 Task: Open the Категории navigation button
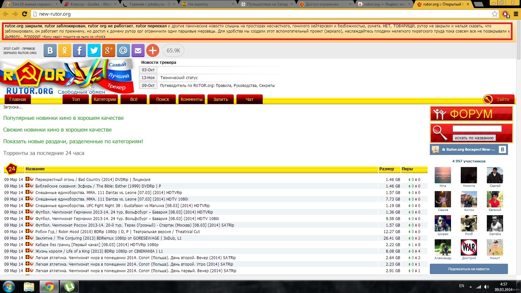tap(105, 99)
